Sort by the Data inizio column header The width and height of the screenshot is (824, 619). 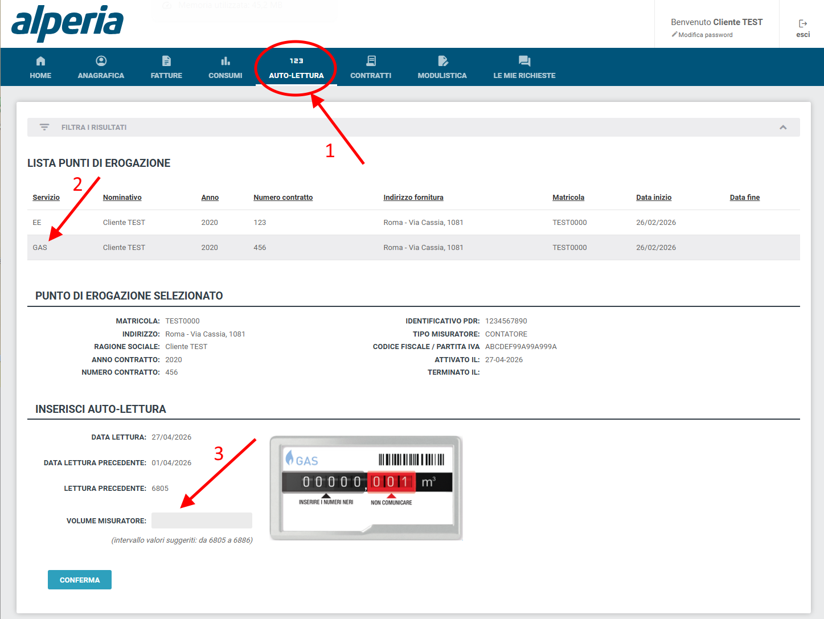(x=654, y=198)
